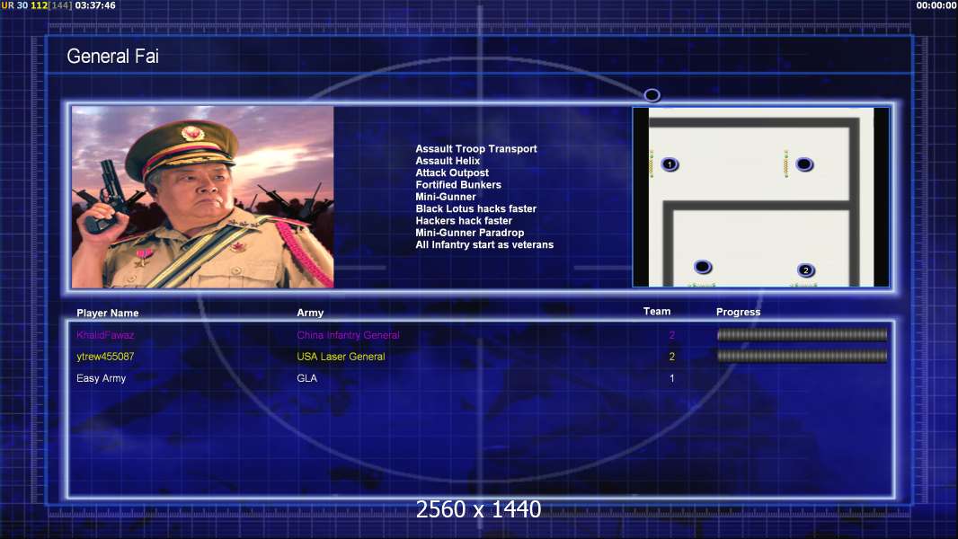This screenshot has height=539, width=958.
Task: Select the "Easy Army" player row name
Action: point(101,378)
